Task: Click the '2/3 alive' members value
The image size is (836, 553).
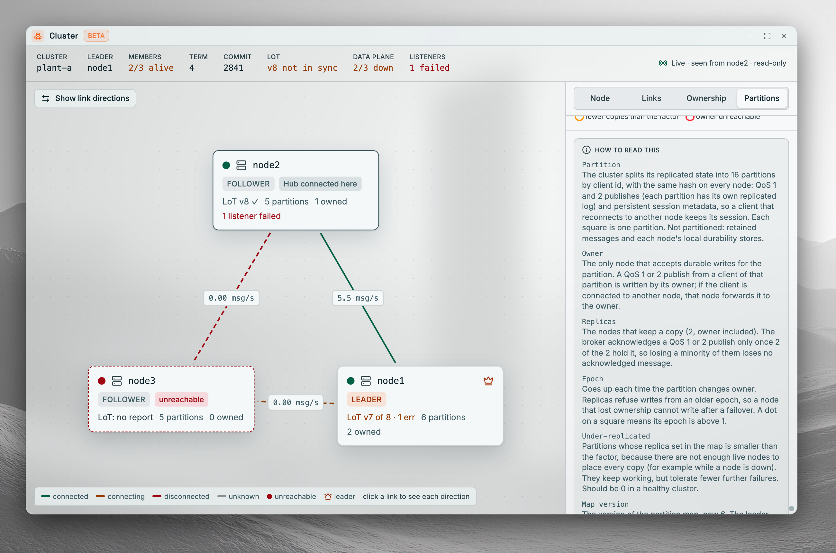Action: pyautogui.click(x=151, y=68)
